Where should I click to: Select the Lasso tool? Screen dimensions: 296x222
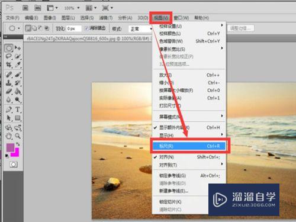[x=9, y=56]
